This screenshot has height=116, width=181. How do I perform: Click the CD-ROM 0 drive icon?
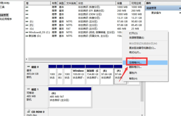click(28, 111)
